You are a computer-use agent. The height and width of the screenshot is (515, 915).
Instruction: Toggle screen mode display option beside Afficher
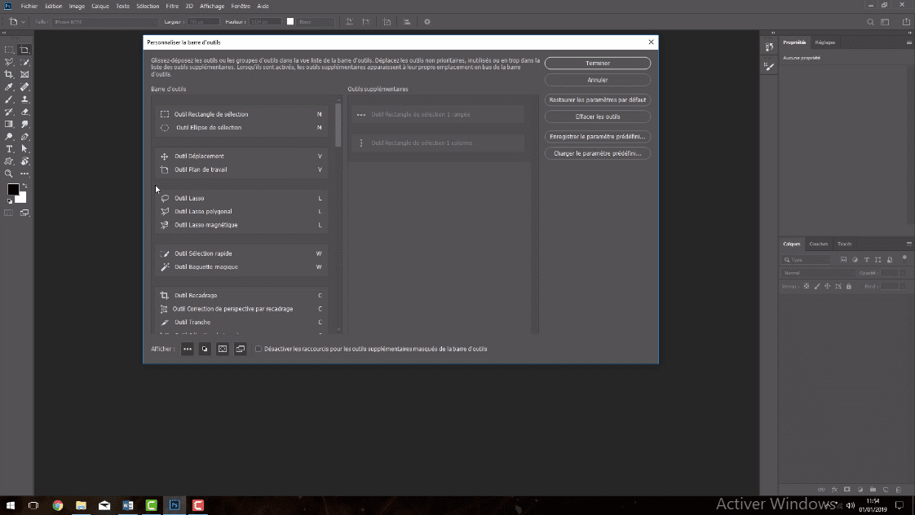click(x=241, y=349)
